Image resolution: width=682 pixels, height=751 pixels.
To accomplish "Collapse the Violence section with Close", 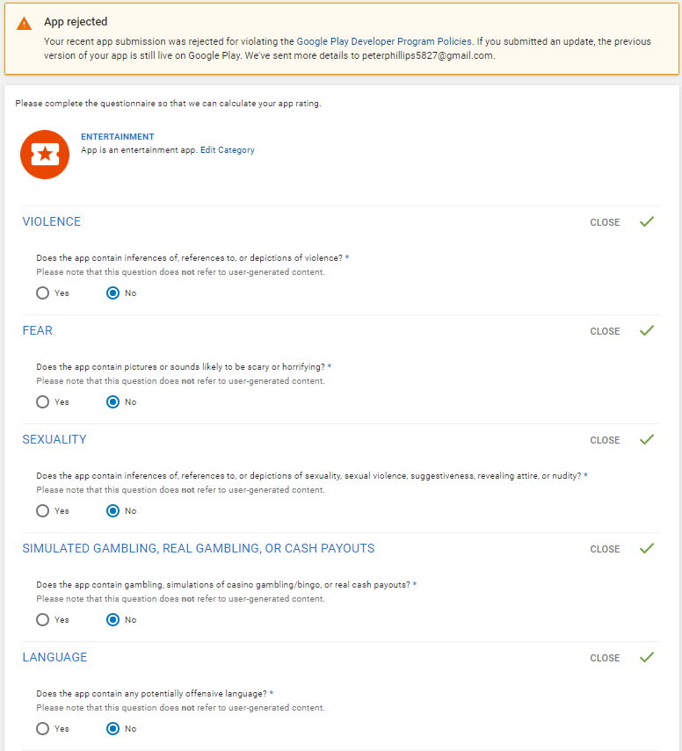I will [x=605, y=223].
